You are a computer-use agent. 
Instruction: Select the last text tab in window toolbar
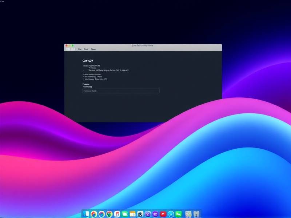tap(93, 49)
